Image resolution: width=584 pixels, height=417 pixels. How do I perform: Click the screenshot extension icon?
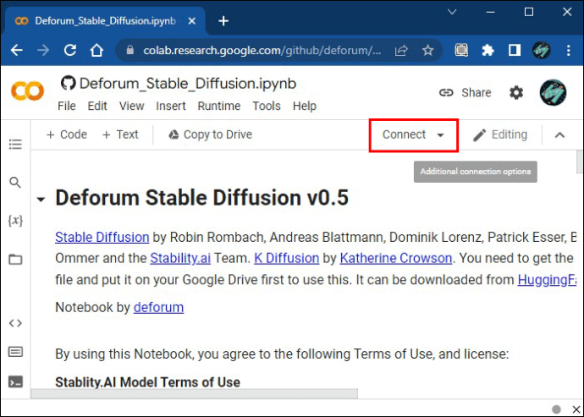(461, 50)
